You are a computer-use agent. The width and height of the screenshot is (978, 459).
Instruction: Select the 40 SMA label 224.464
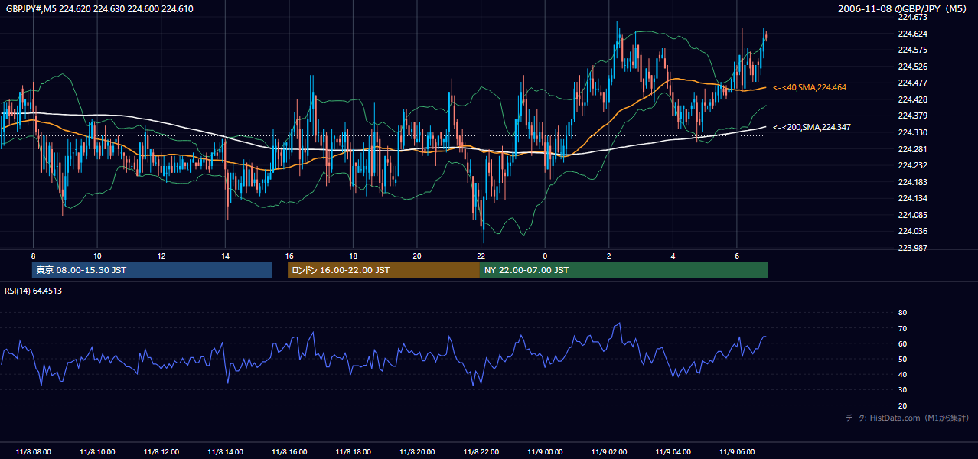click(810, 88)
